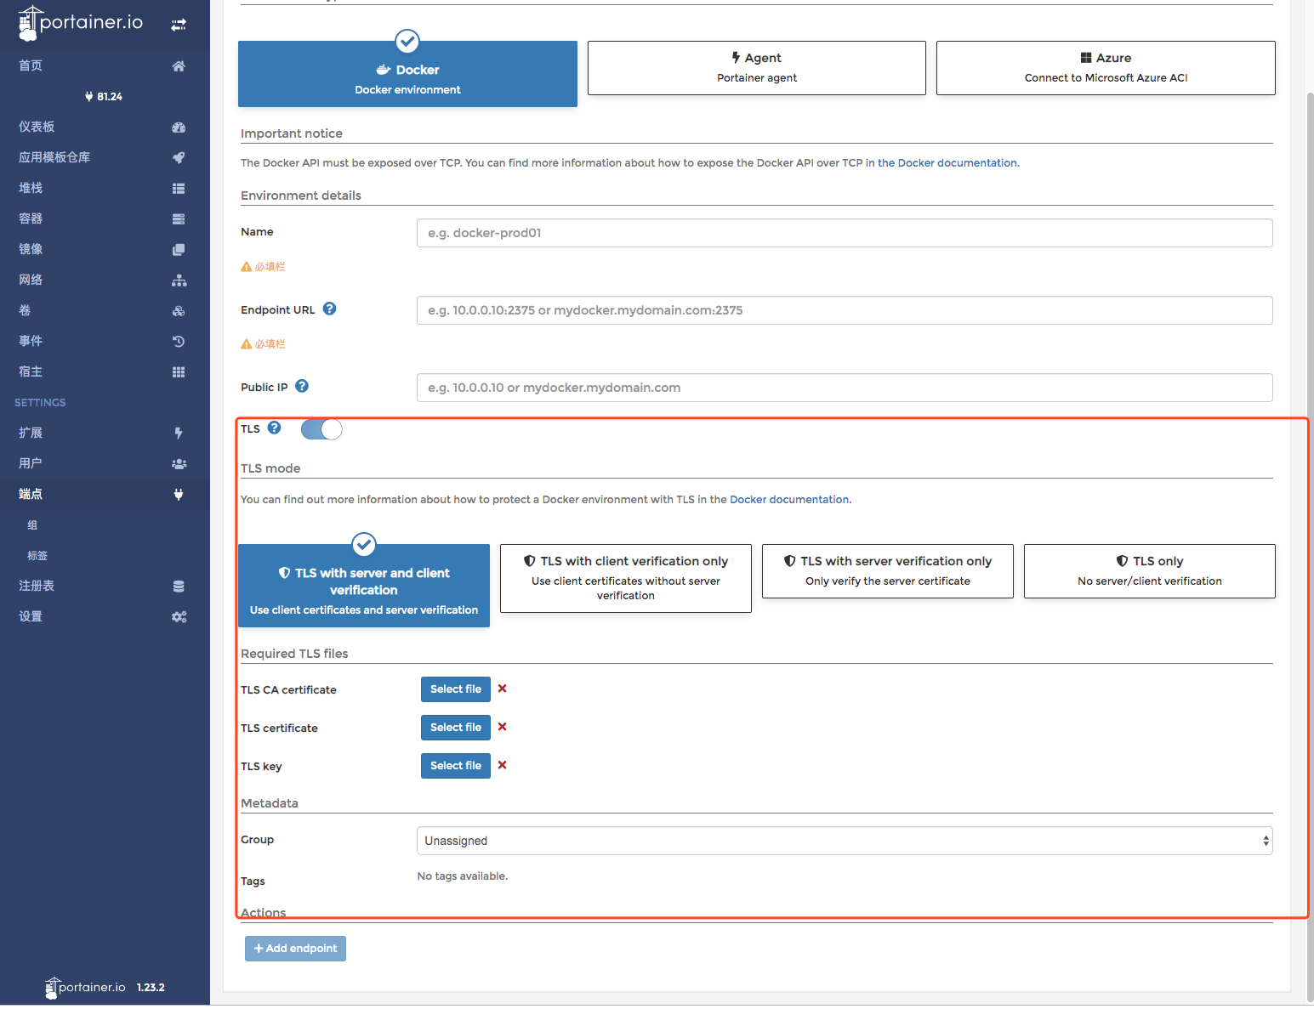
Task: Choose the TLS only mode option
Action: (1149, 571)
